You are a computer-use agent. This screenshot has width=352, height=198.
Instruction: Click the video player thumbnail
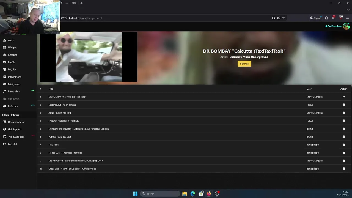coord(89,57)
